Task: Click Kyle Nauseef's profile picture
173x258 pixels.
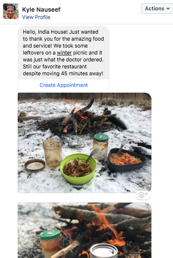Action: click(11, 11)
